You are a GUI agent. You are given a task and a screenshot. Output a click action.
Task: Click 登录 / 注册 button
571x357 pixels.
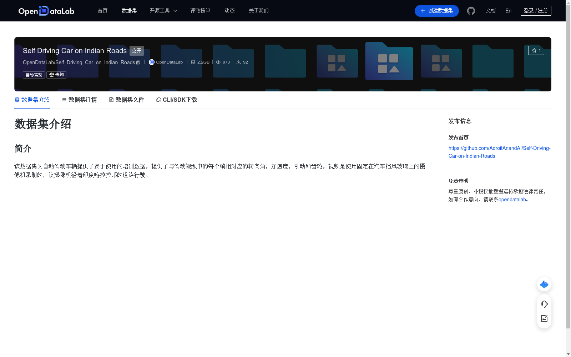coord(536,11)
